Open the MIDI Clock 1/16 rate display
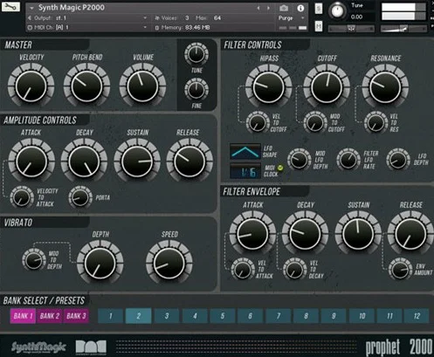Image resolution: width=434 pixels, height=357 pixels. (245, 171)
